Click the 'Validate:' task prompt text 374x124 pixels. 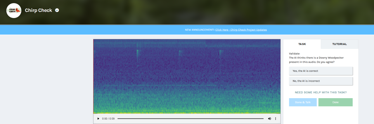(294, 54)
